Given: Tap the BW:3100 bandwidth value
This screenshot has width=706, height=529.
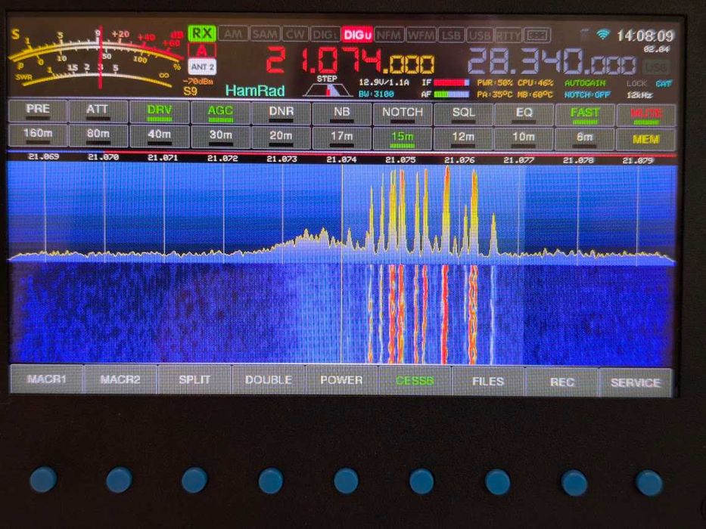Looking at the screenshot, I should coord(376,94).
